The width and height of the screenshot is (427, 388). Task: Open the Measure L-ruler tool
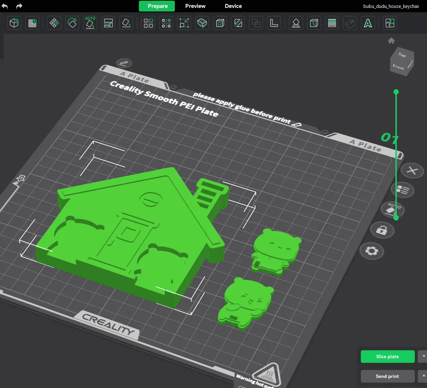click(274, 23)
